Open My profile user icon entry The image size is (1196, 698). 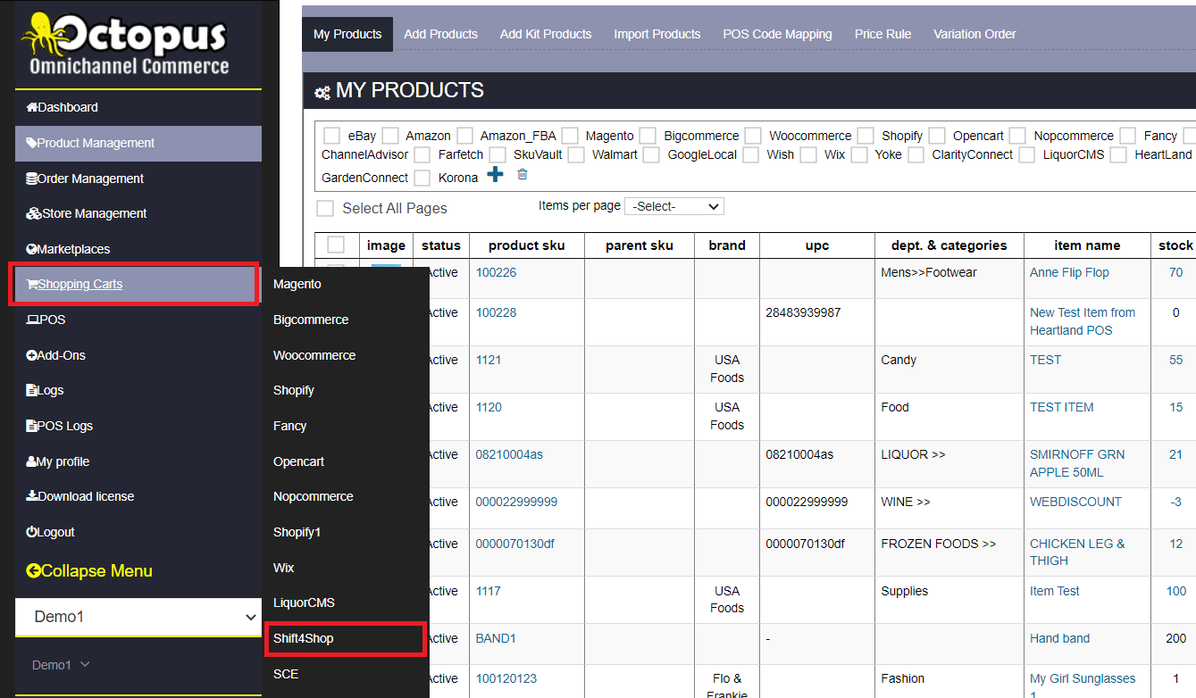pos(32,461)
